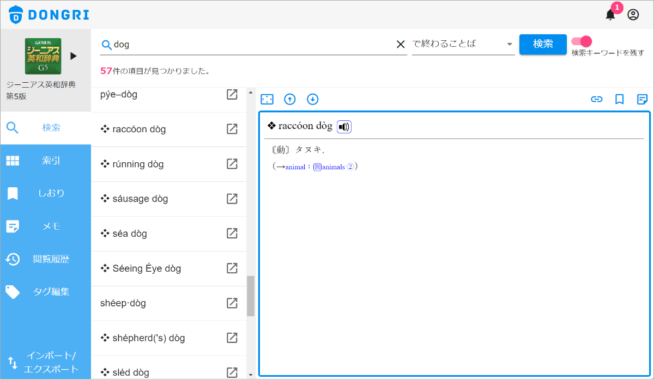Screen dimensions: 654x380
Task: Add a memo with the note icon
Action: click(643, 99)
